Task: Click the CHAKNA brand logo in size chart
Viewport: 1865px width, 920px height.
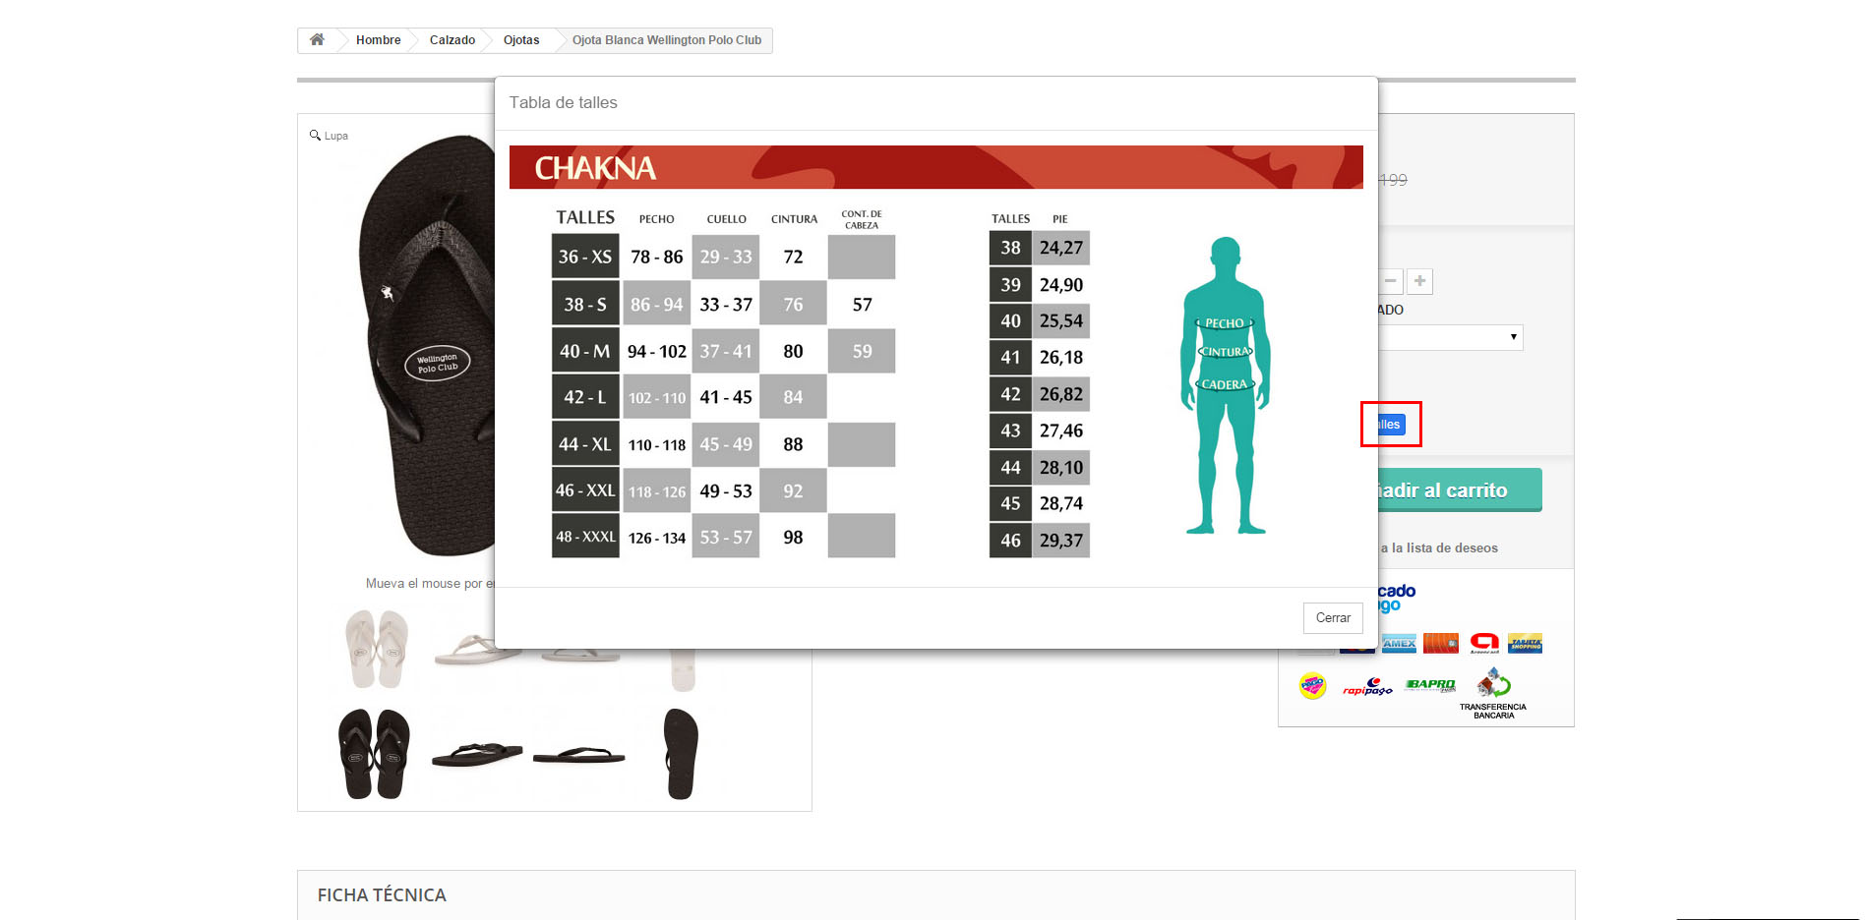Action: pyautogui.click(x=595, y=168)
